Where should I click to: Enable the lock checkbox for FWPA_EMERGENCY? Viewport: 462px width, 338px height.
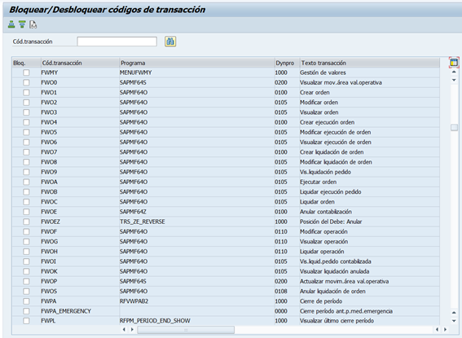pos(26,311)
